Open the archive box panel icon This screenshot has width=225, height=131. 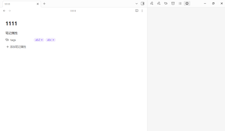[x=173, y=4]
